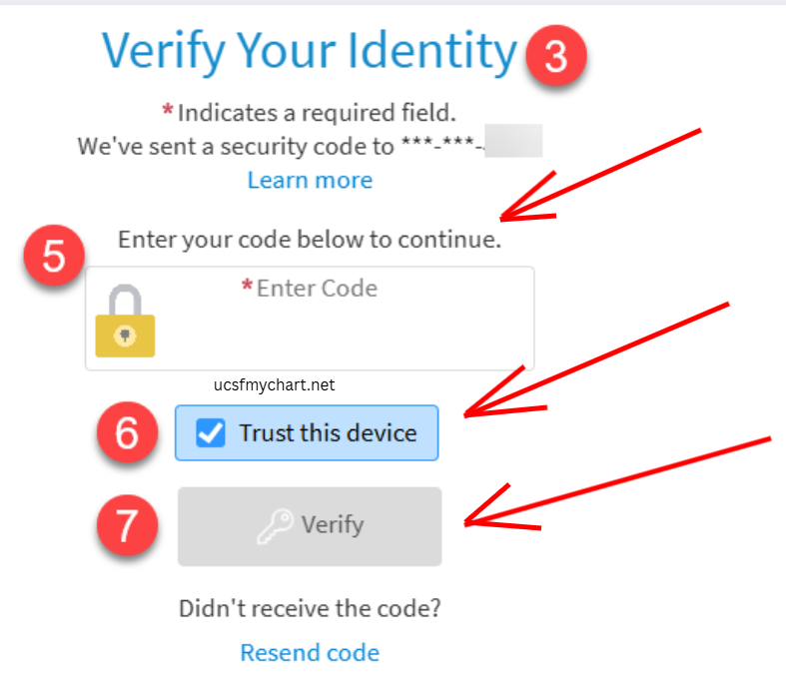
Task: Click red arrow pointing at enter-code instruction
Action: (x=600, y=175)
